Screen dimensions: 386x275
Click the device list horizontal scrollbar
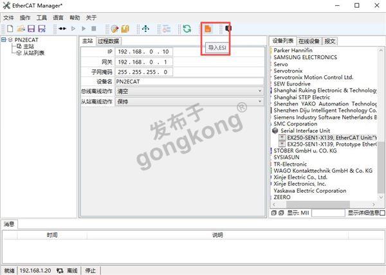[322, 204]
